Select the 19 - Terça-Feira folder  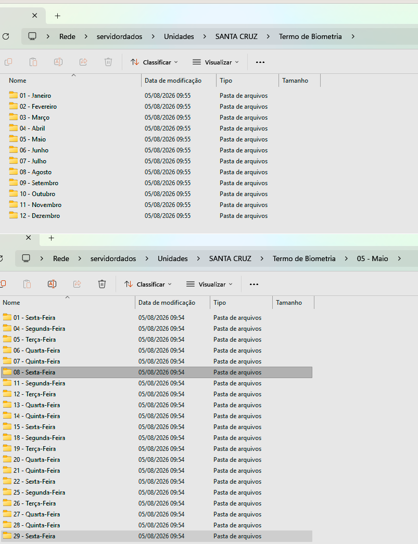pos(34,449)
